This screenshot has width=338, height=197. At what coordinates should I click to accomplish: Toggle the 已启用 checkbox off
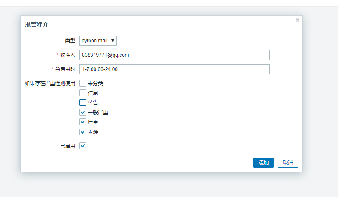[x=83, y=146]
